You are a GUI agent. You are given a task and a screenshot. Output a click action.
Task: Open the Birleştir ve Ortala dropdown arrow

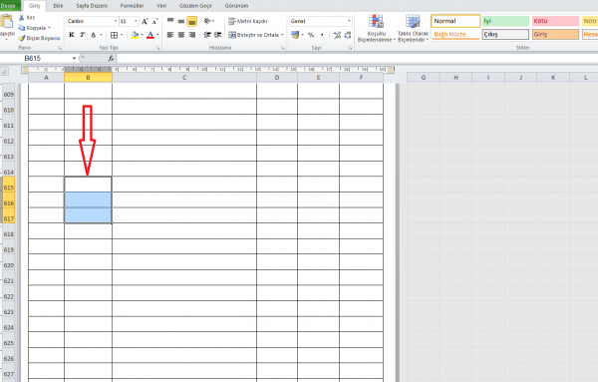(x=282, y=35)
